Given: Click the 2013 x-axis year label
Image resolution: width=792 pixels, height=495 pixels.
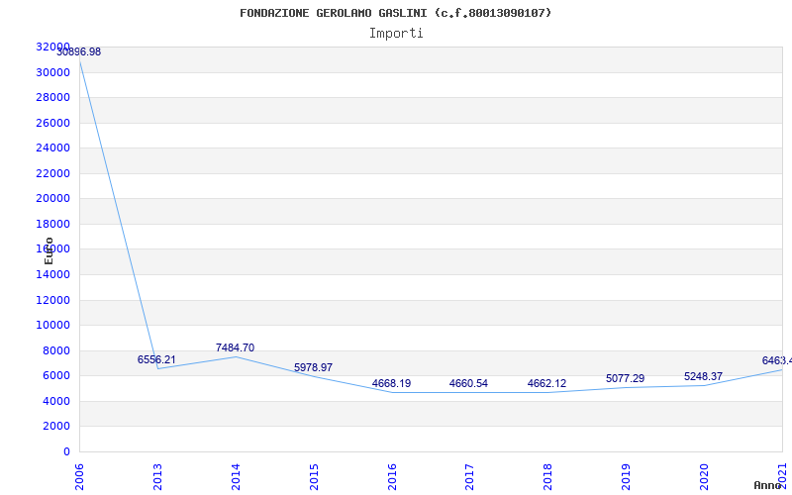Looking at the screenshot, I should [x=157, y=477].
